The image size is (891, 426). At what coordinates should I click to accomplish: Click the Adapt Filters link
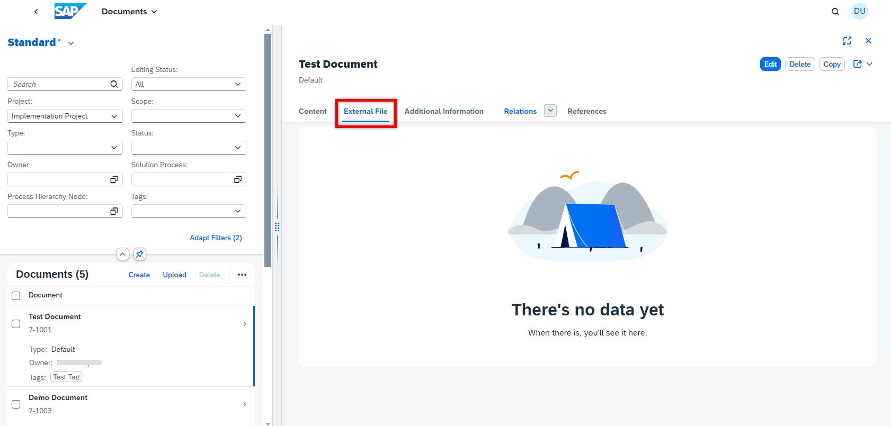[216, 238]
